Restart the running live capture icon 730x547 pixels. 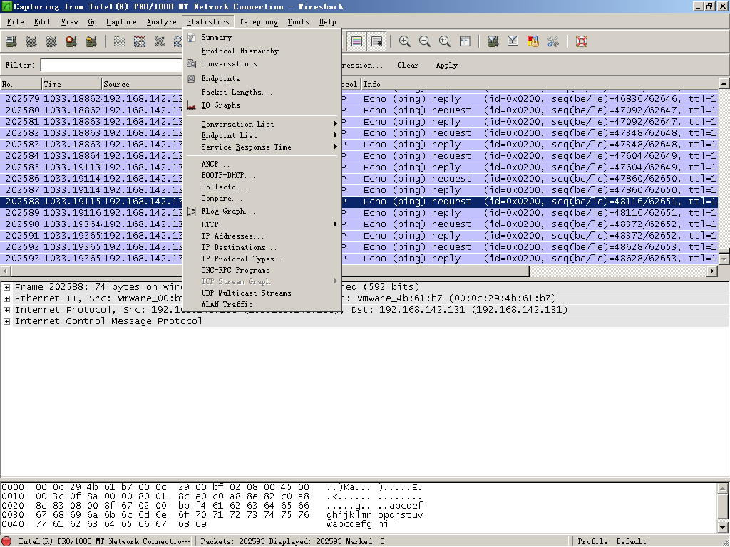click(91, 41)
